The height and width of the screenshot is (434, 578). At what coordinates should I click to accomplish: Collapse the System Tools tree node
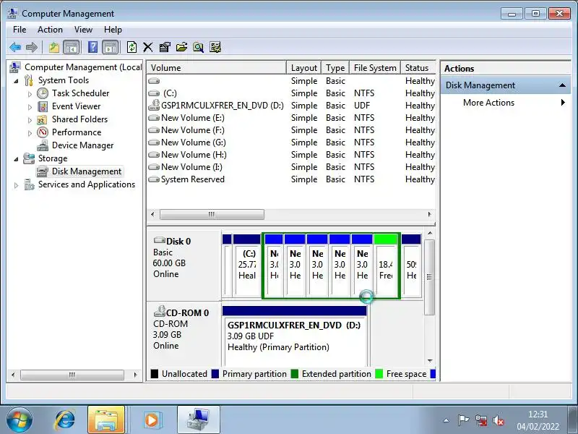16,81
